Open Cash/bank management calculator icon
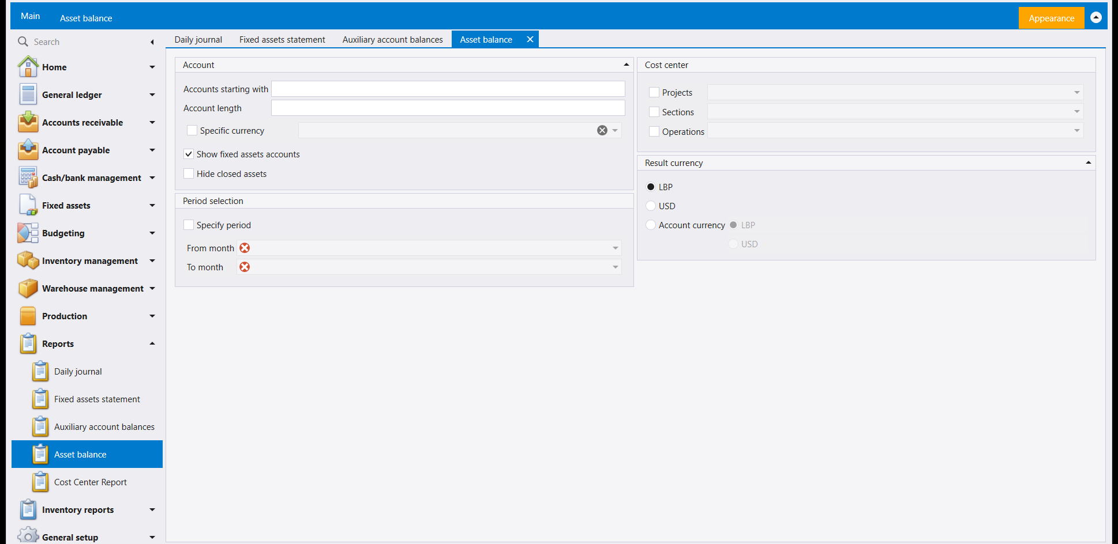The height and width of the screenshot is (544, 1118). pos(28,177)
